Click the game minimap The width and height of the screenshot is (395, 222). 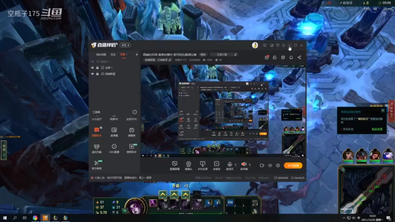[x=366, y=190]
